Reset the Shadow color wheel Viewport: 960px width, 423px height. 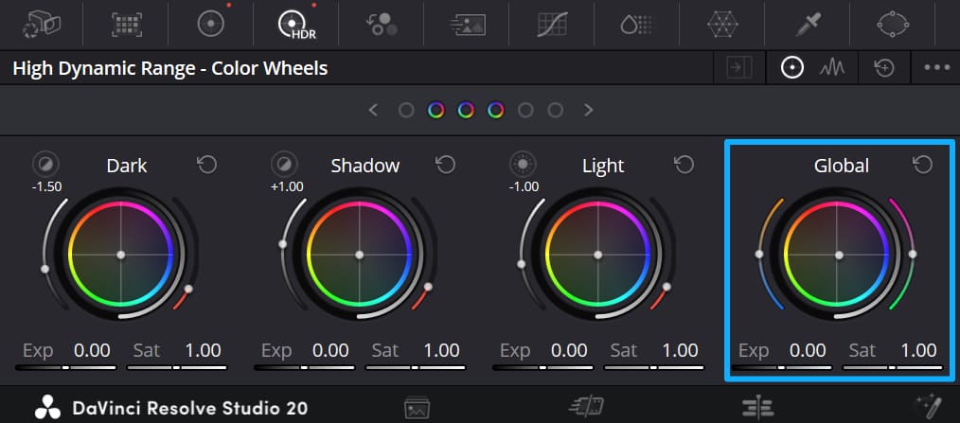[x=445, y=164]
